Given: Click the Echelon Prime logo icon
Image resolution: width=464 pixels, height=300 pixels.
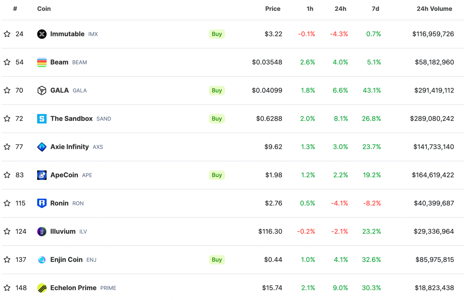Looking at the screenshot, I should pos(42,288).
